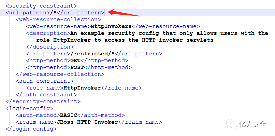Click the auth-method BASIC line
The image size is (275, 136).
(70, 115)
